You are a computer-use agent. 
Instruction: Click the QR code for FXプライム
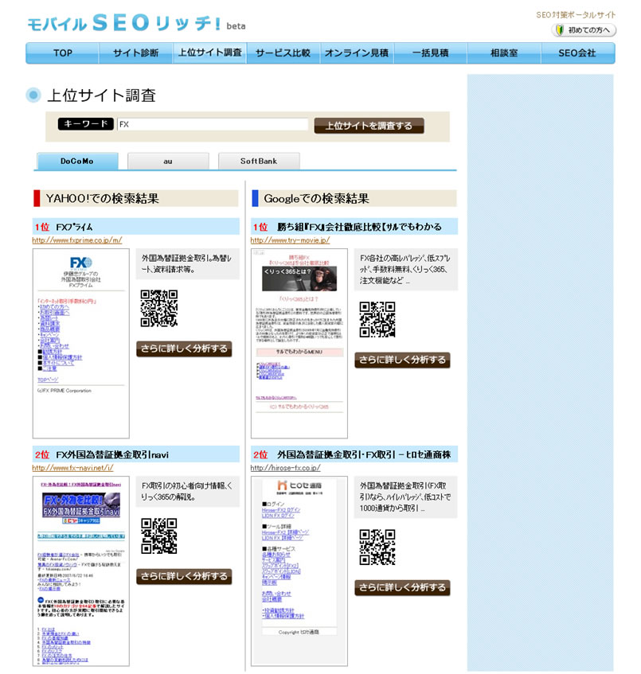tap(159, 309)
